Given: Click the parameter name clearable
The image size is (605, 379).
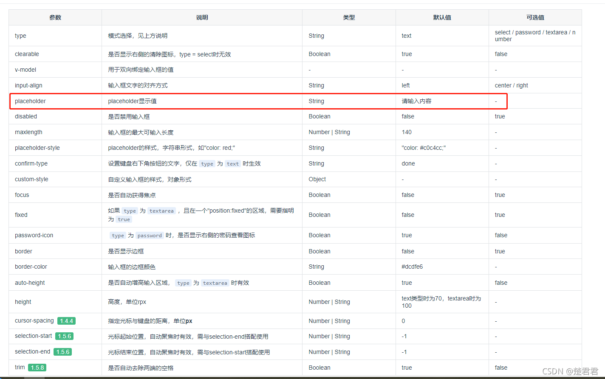Looking at the screenshot, I should click(27, 54).
